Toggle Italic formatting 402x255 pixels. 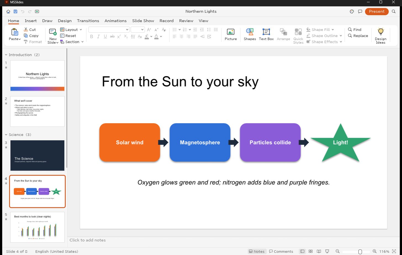point(99,36)
